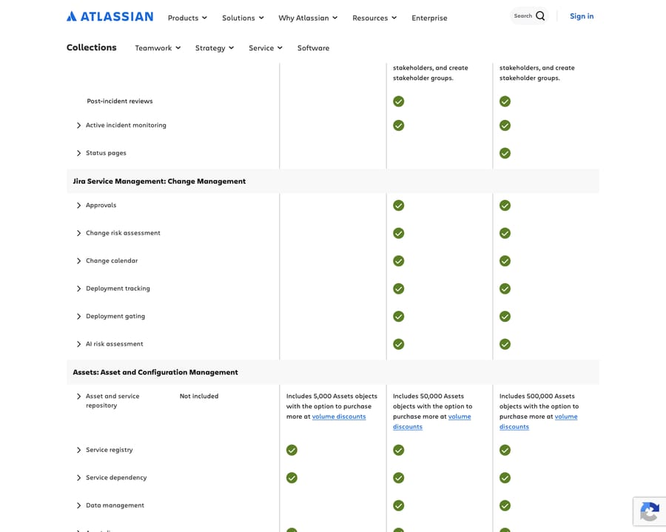Expand the Change risk assessment row
Image resolution: width=666 pixels, height=532 pixels.
click(x=78, y=233)
